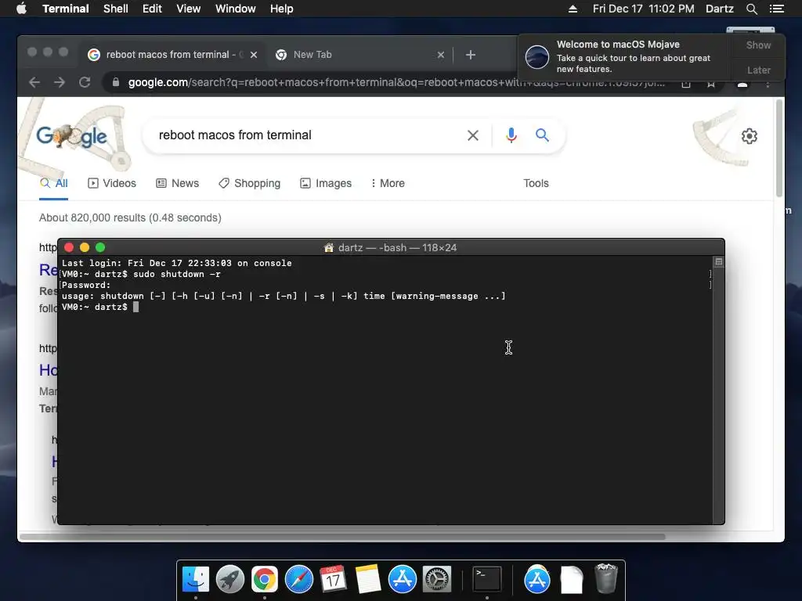Click the shutdown usage output line
802x601 pixels.
284,297
